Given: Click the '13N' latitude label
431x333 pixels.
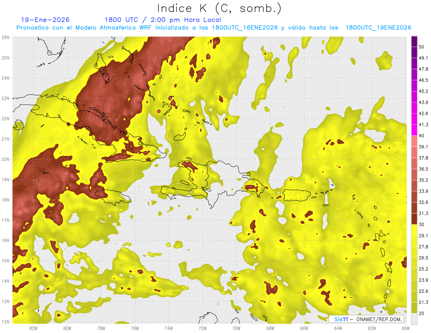Looking at the screenshot, I should (5, 301).
